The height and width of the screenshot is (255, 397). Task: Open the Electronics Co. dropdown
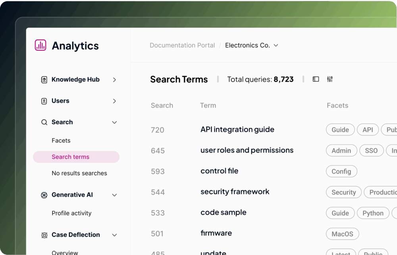click(252, 45)
